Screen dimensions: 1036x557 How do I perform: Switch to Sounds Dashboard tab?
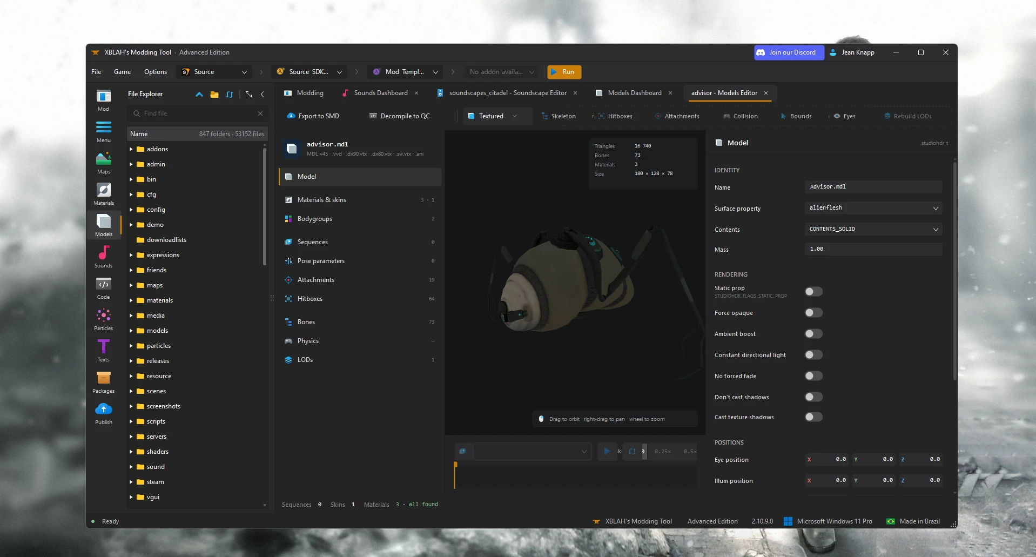pos(380,93)
